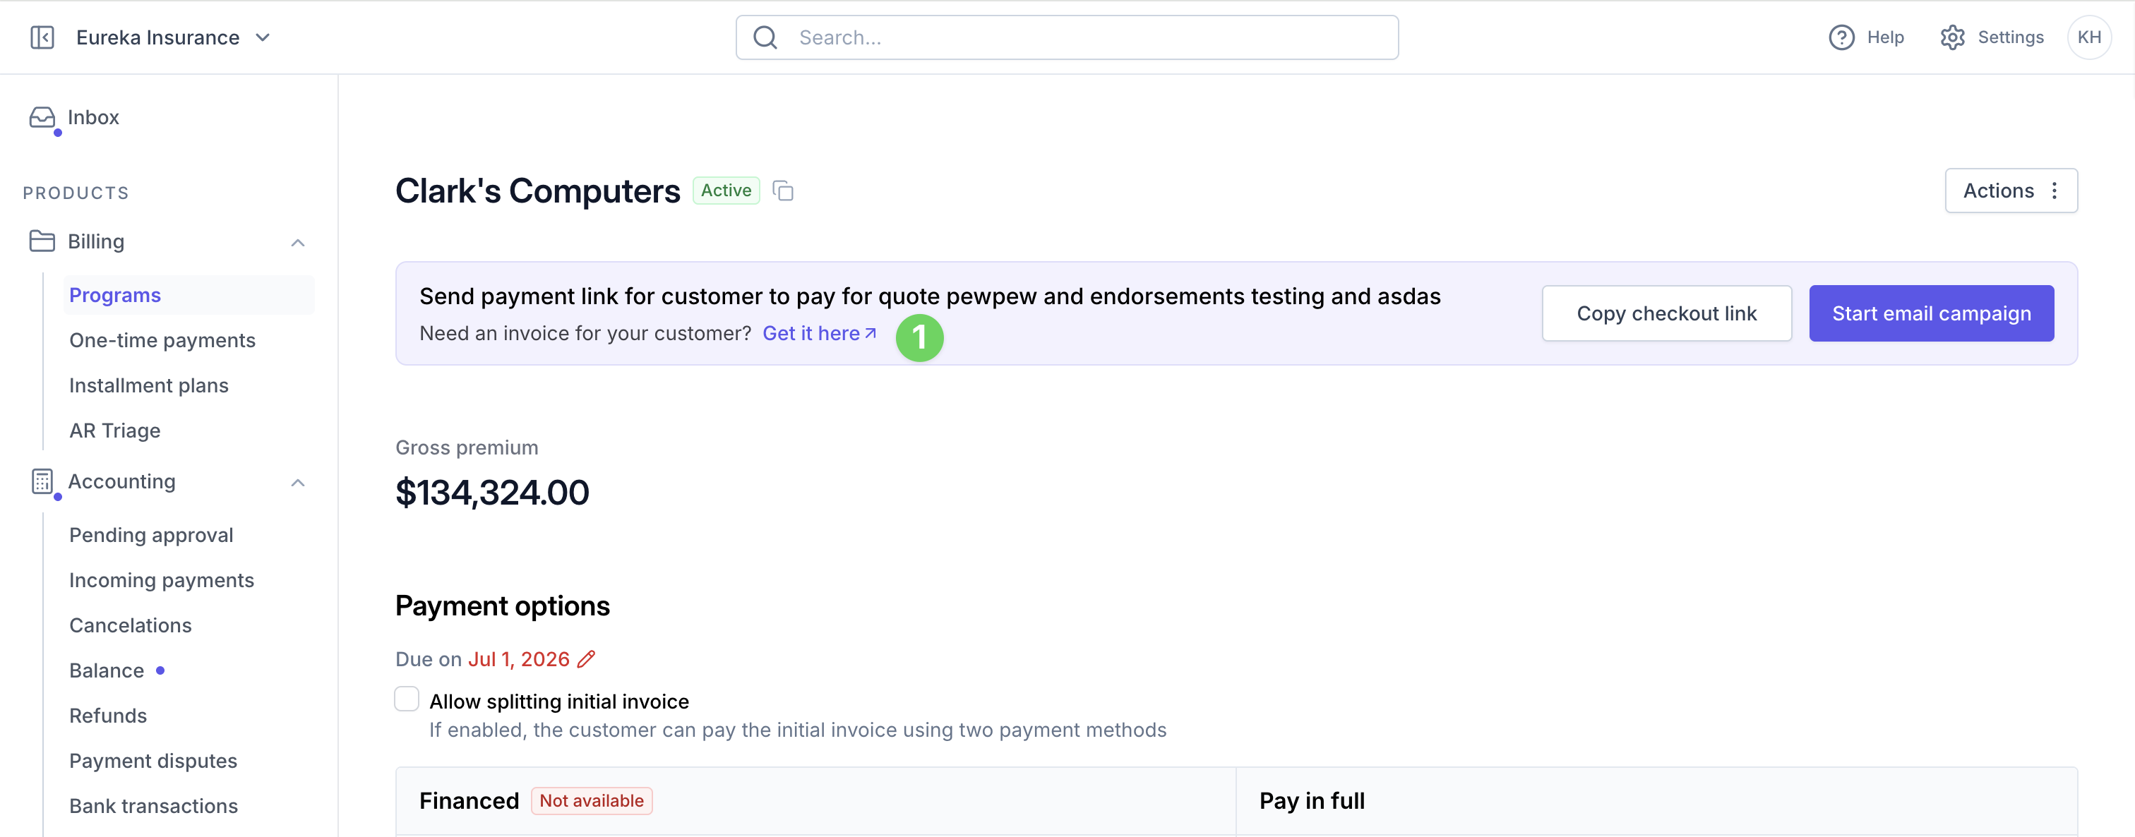
Task: Open the Actions menu
Action: point(2011,191)
